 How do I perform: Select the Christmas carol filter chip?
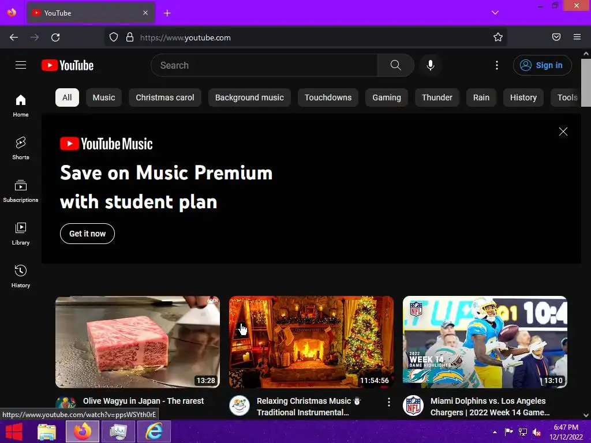click(x=164, y=97)
